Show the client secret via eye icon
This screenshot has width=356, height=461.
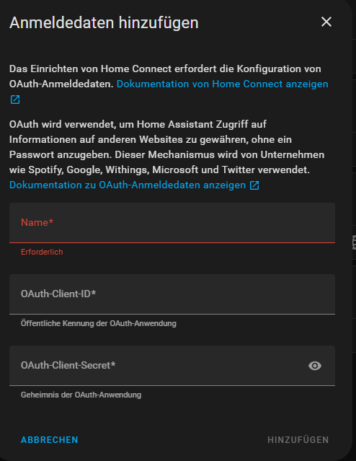(315, 366)
